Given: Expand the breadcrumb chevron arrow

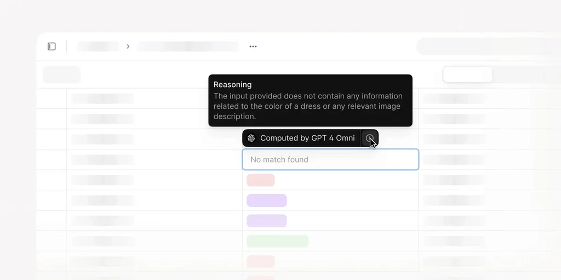Looking at the screenshot, I should pos(128,46).
